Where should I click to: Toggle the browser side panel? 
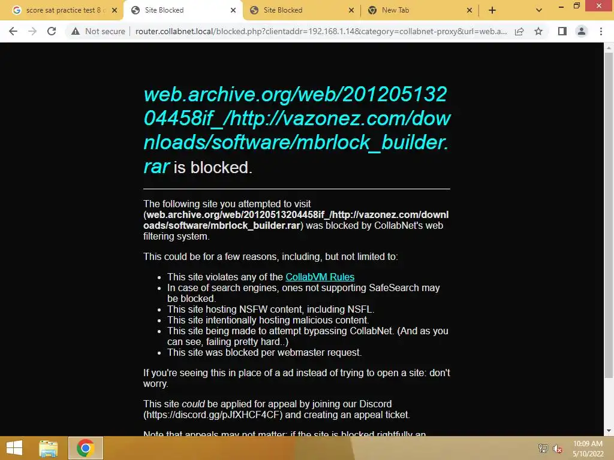[x=562, y=31]
